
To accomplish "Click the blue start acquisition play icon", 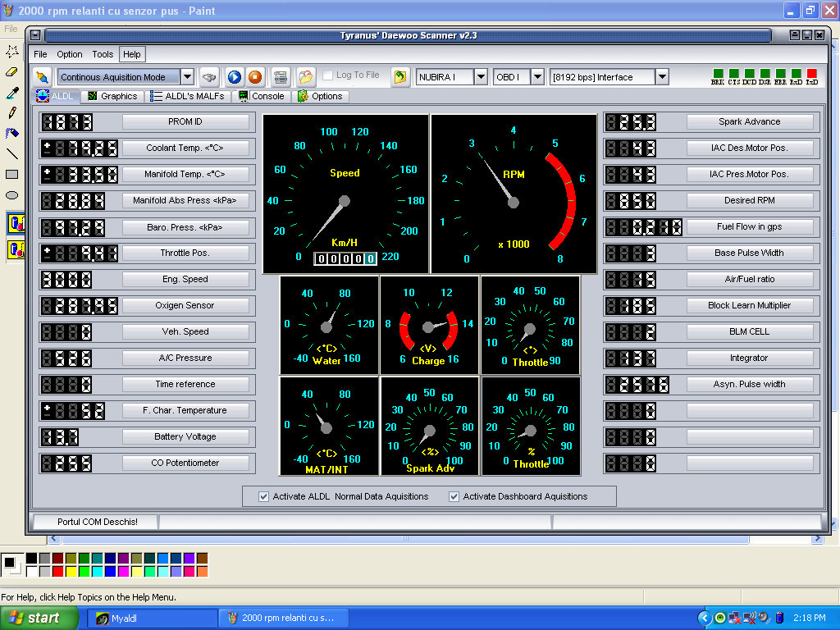I will coord(234,77).
